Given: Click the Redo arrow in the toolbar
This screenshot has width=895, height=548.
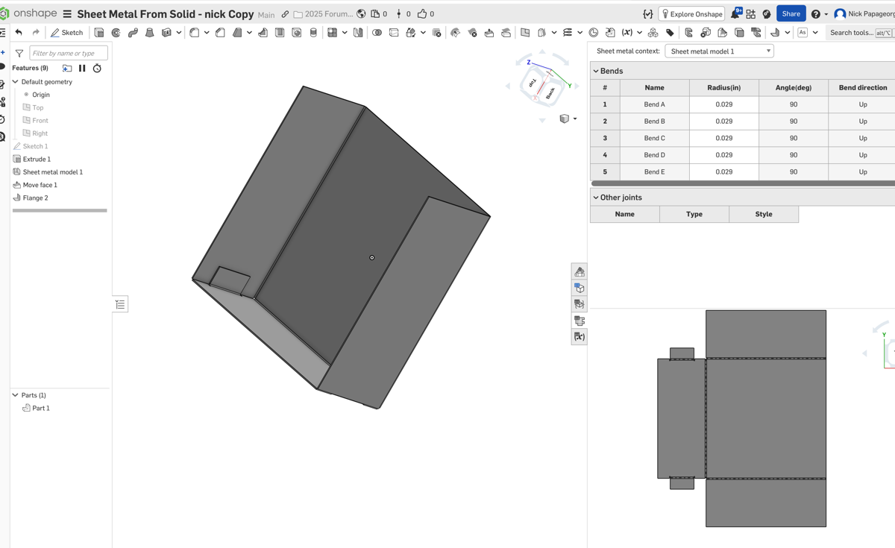Looking at the screenshot, I should [36, 33].
